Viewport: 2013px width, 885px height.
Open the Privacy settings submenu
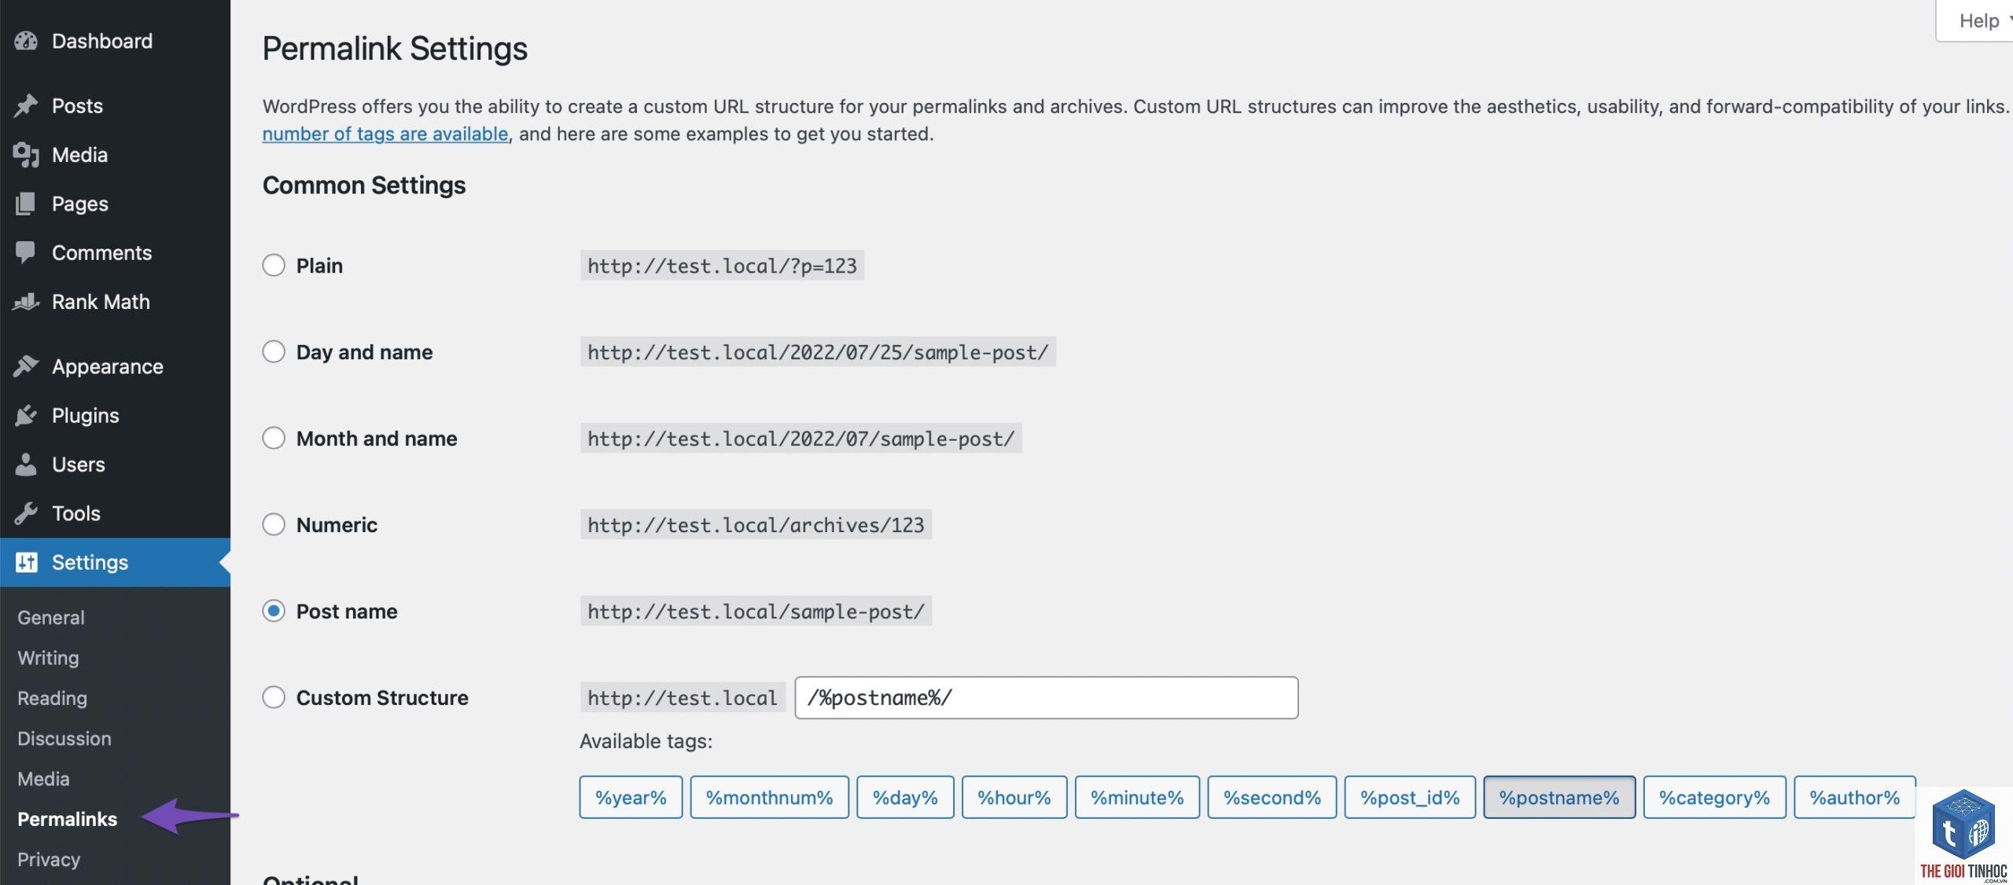pos(49,859)
